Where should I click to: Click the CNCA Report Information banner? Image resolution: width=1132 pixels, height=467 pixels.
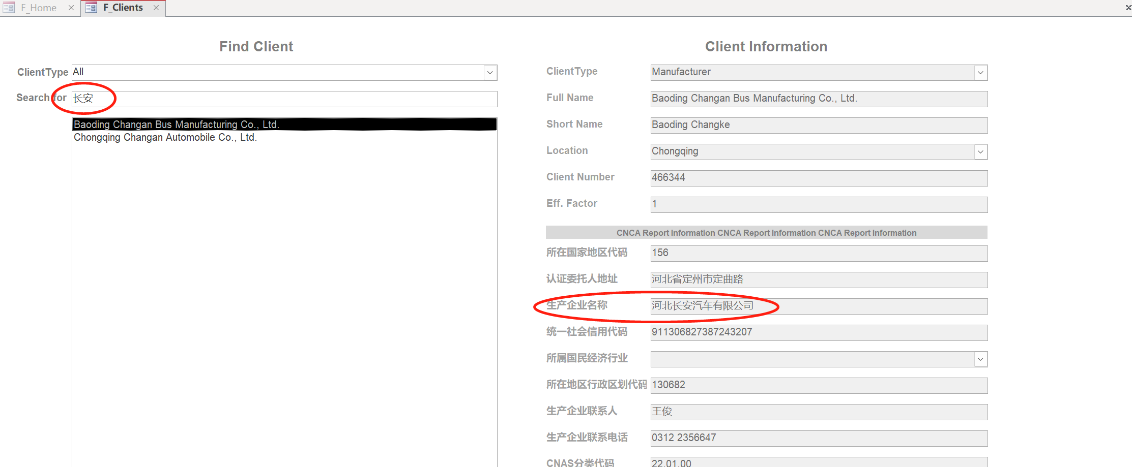pyautogui.click(x=767, y=233)
